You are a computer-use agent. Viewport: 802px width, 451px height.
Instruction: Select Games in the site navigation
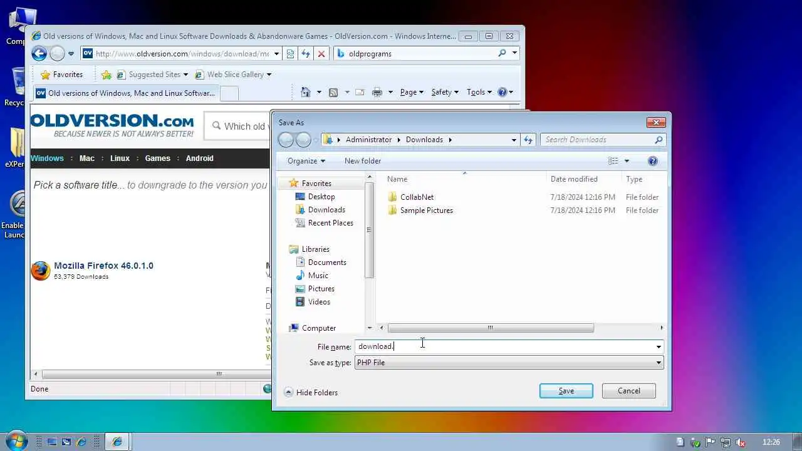tap(157, 158)
